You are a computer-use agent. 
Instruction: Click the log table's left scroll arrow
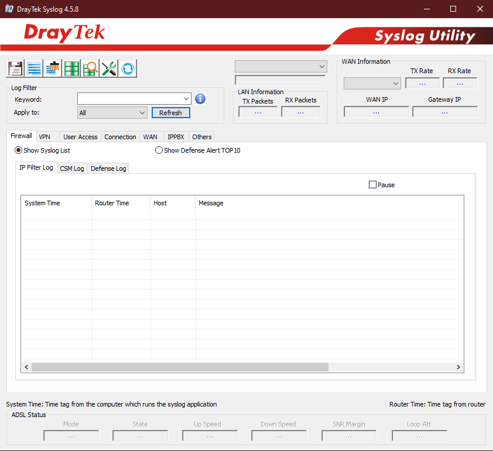pyautogui.click(x=26, y=367)
